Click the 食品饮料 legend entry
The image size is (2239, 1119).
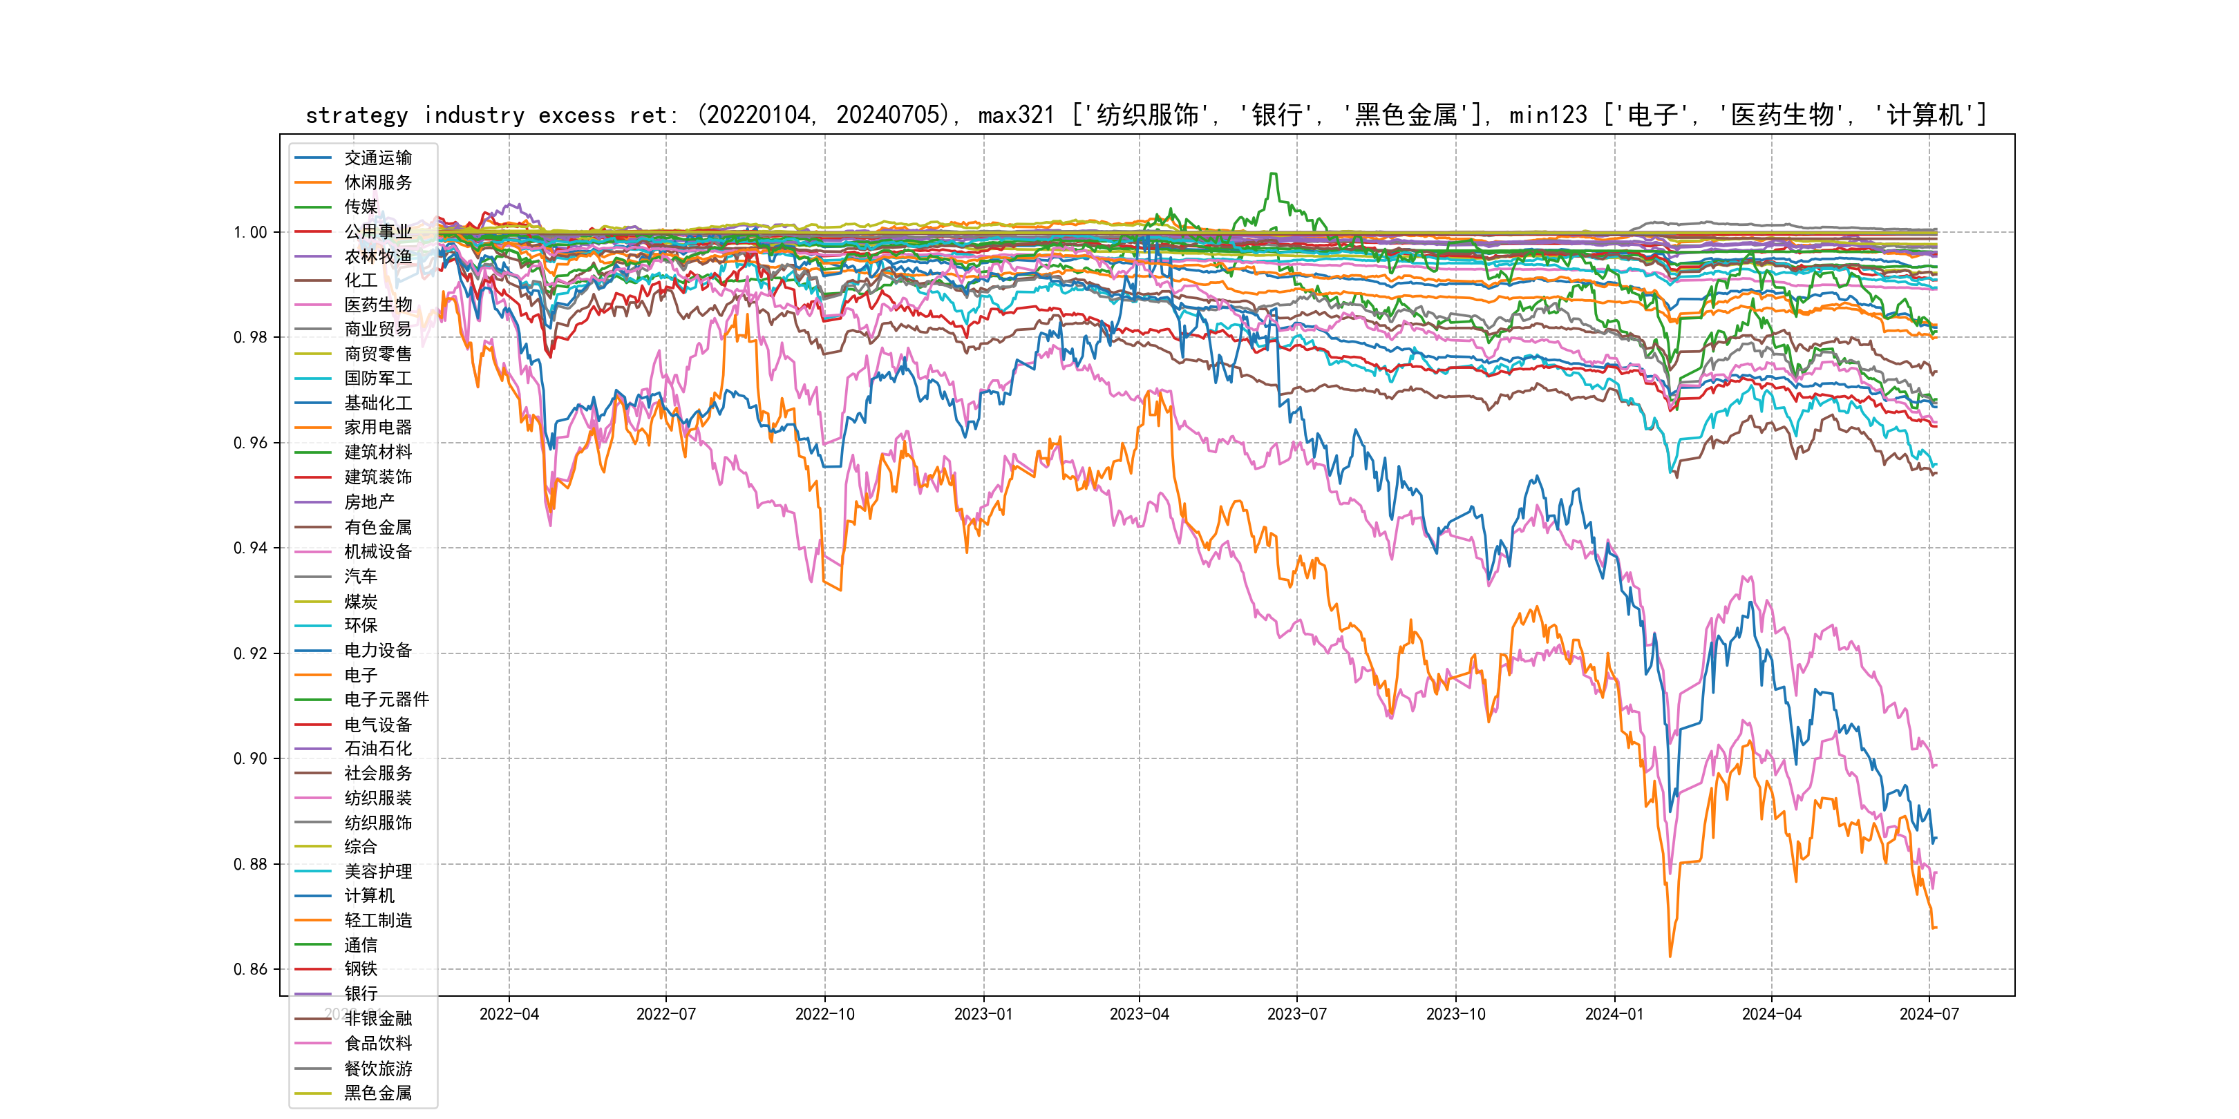point(377,1044)
